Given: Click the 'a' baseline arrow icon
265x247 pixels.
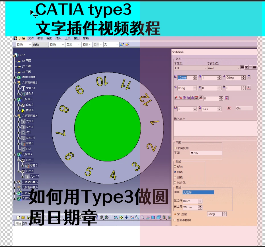Looking at the screenshot, I should pos(248,87).
